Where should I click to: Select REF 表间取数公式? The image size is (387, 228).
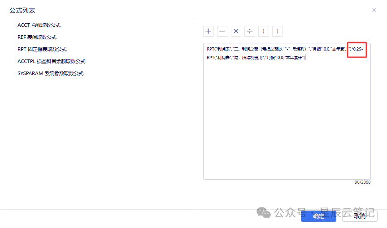pos(37,37)
